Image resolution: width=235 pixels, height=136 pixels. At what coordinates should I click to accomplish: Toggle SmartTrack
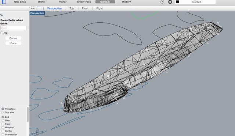click(84, 2)
